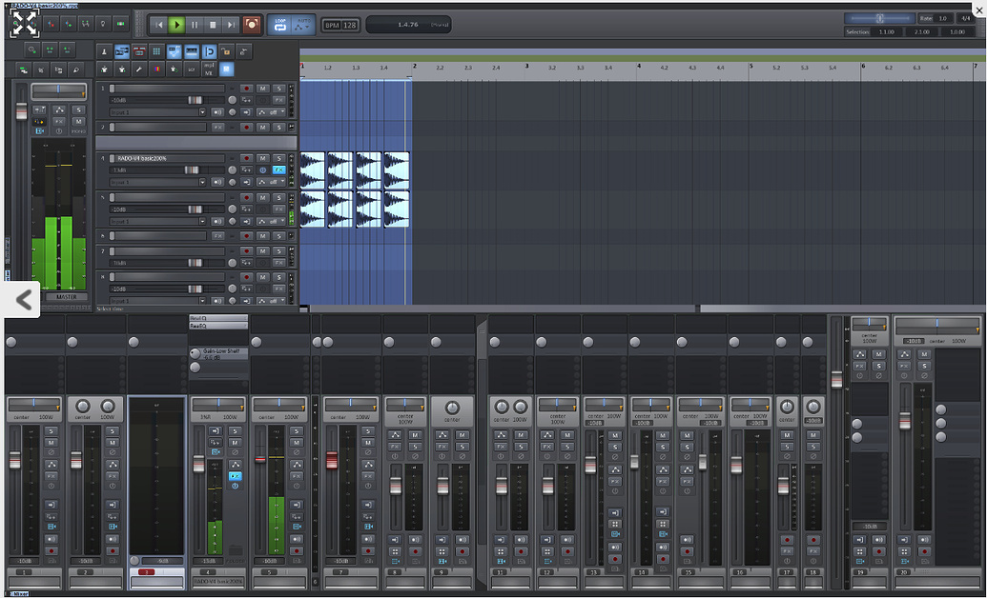Viewport: 987px width, 598px height.
Task: Click the scr toolbar button
Action: tap(192, 70)
